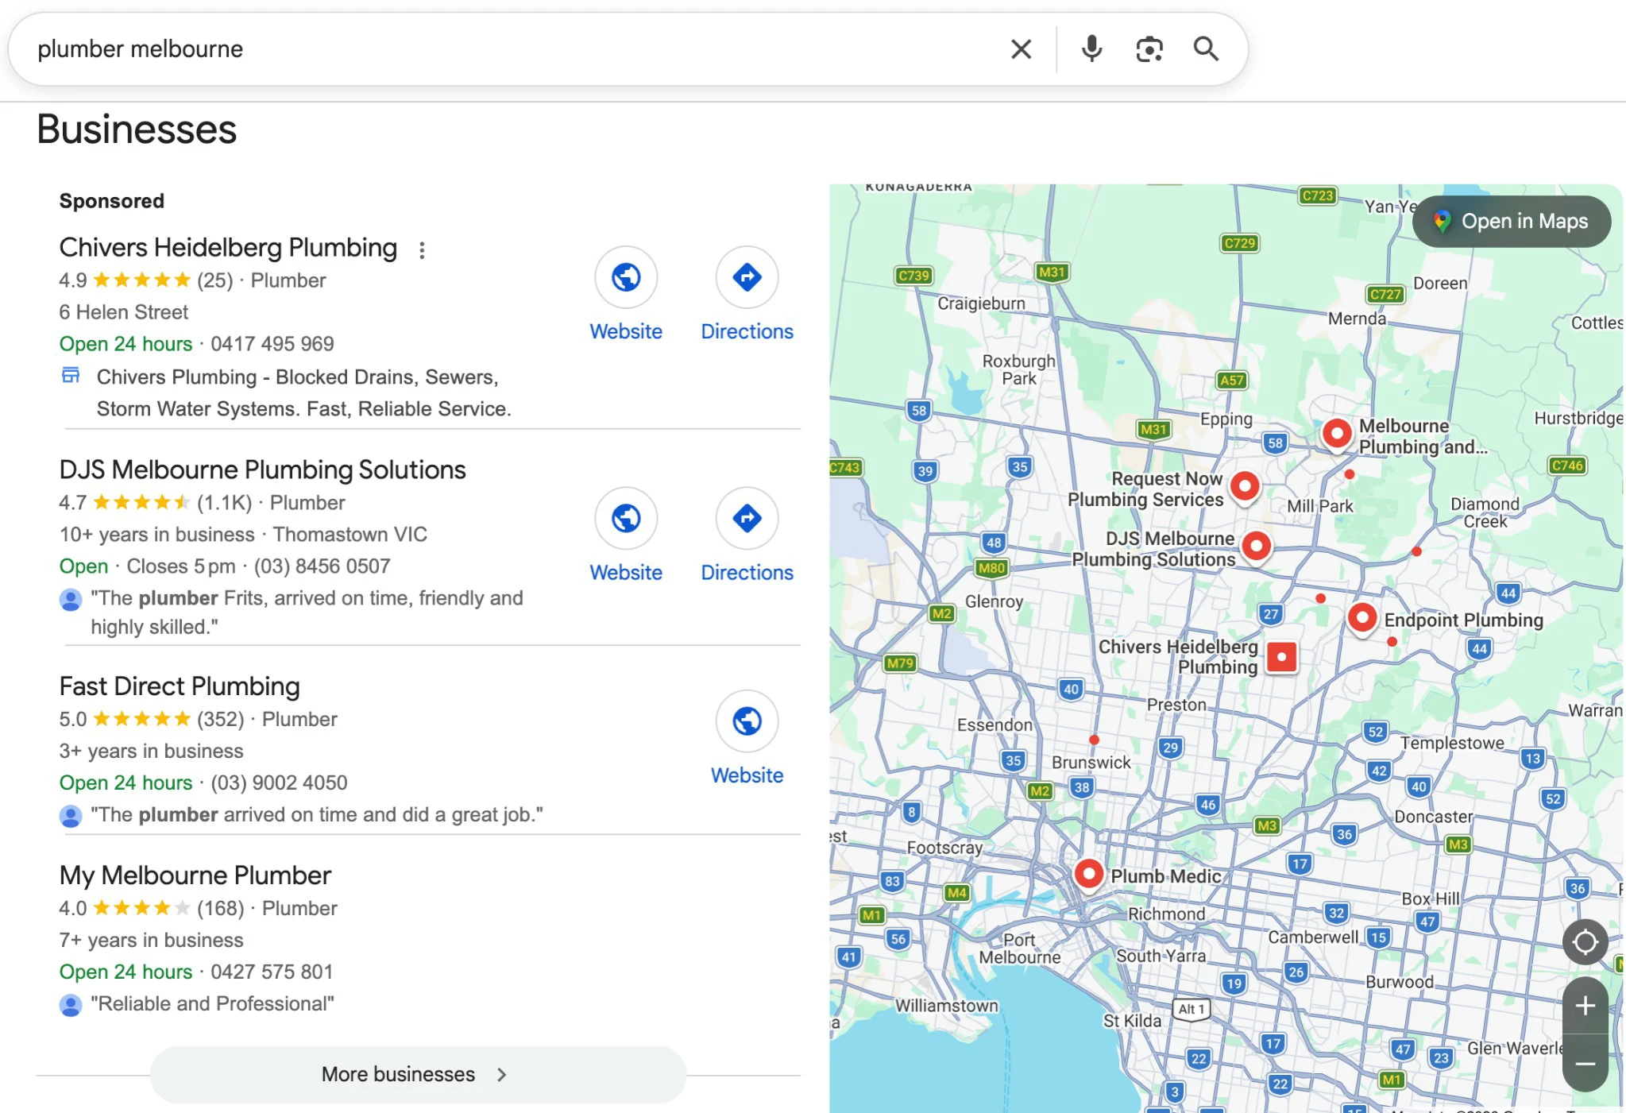
Task: Get directions to Chivers Heidelberg Plumbing
Action: point(747,277)
